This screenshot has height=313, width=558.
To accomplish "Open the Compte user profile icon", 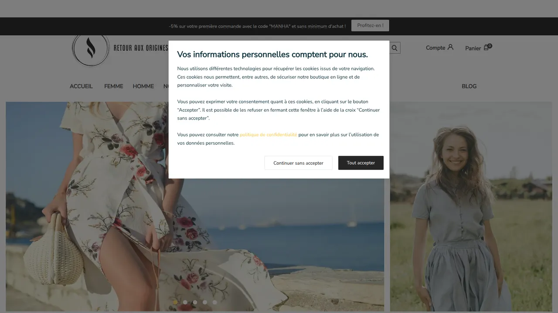I will click(451, 47).
